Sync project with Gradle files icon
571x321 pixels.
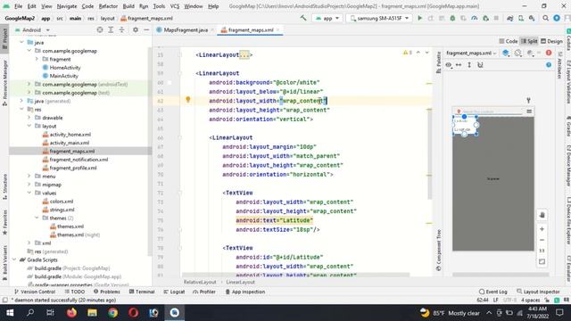(509, 18)
